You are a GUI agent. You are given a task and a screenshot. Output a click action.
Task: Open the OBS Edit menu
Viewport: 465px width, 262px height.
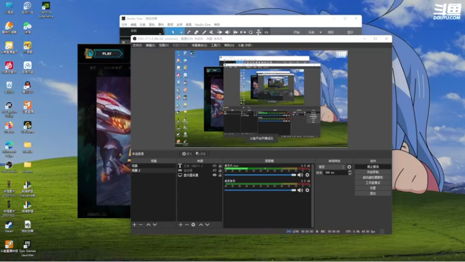click(x=151, y=45)
